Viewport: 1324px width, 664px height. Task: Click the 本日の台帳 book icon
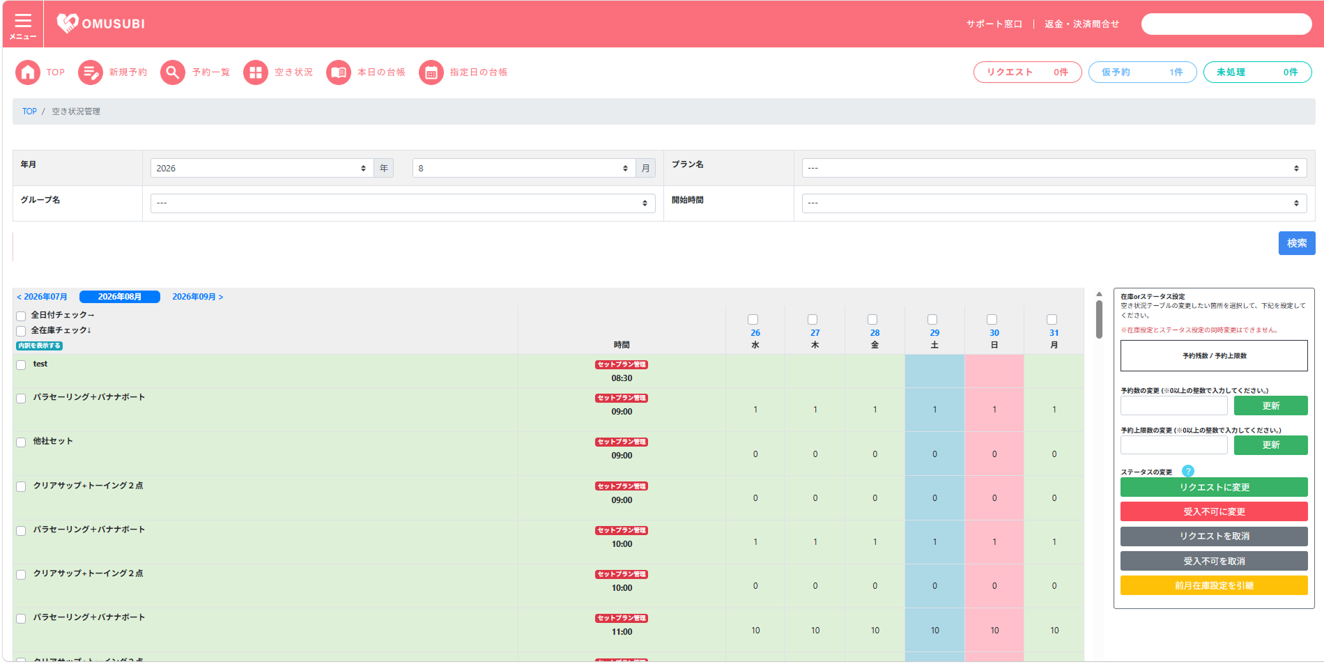pos(339,72)
